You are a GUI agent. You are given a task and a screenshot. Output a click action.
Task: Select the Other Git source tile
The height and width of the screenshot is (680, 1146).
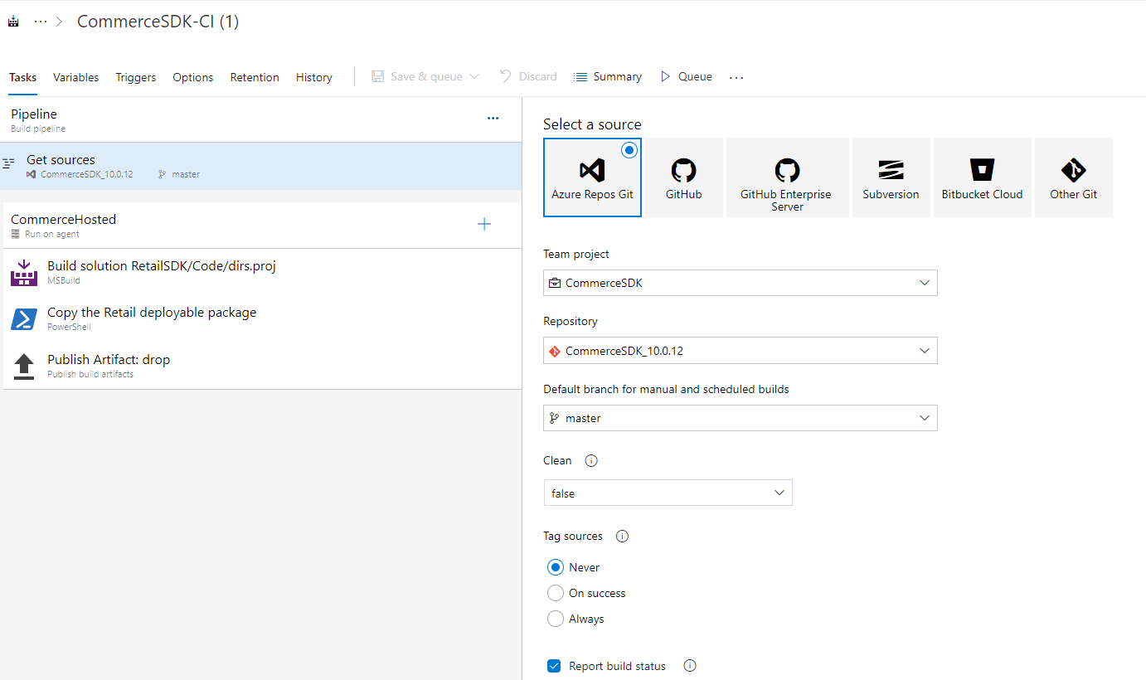[1073, 177]
